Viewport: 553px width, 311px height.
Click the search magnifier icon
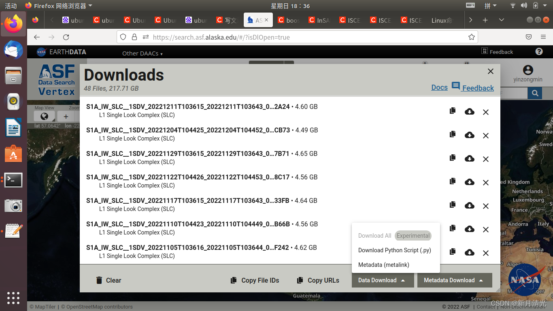coord(535,93)
